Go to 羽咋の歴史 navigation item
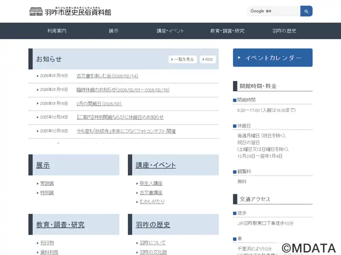Viewport: 341px width, 255px height. coord(284,31)
